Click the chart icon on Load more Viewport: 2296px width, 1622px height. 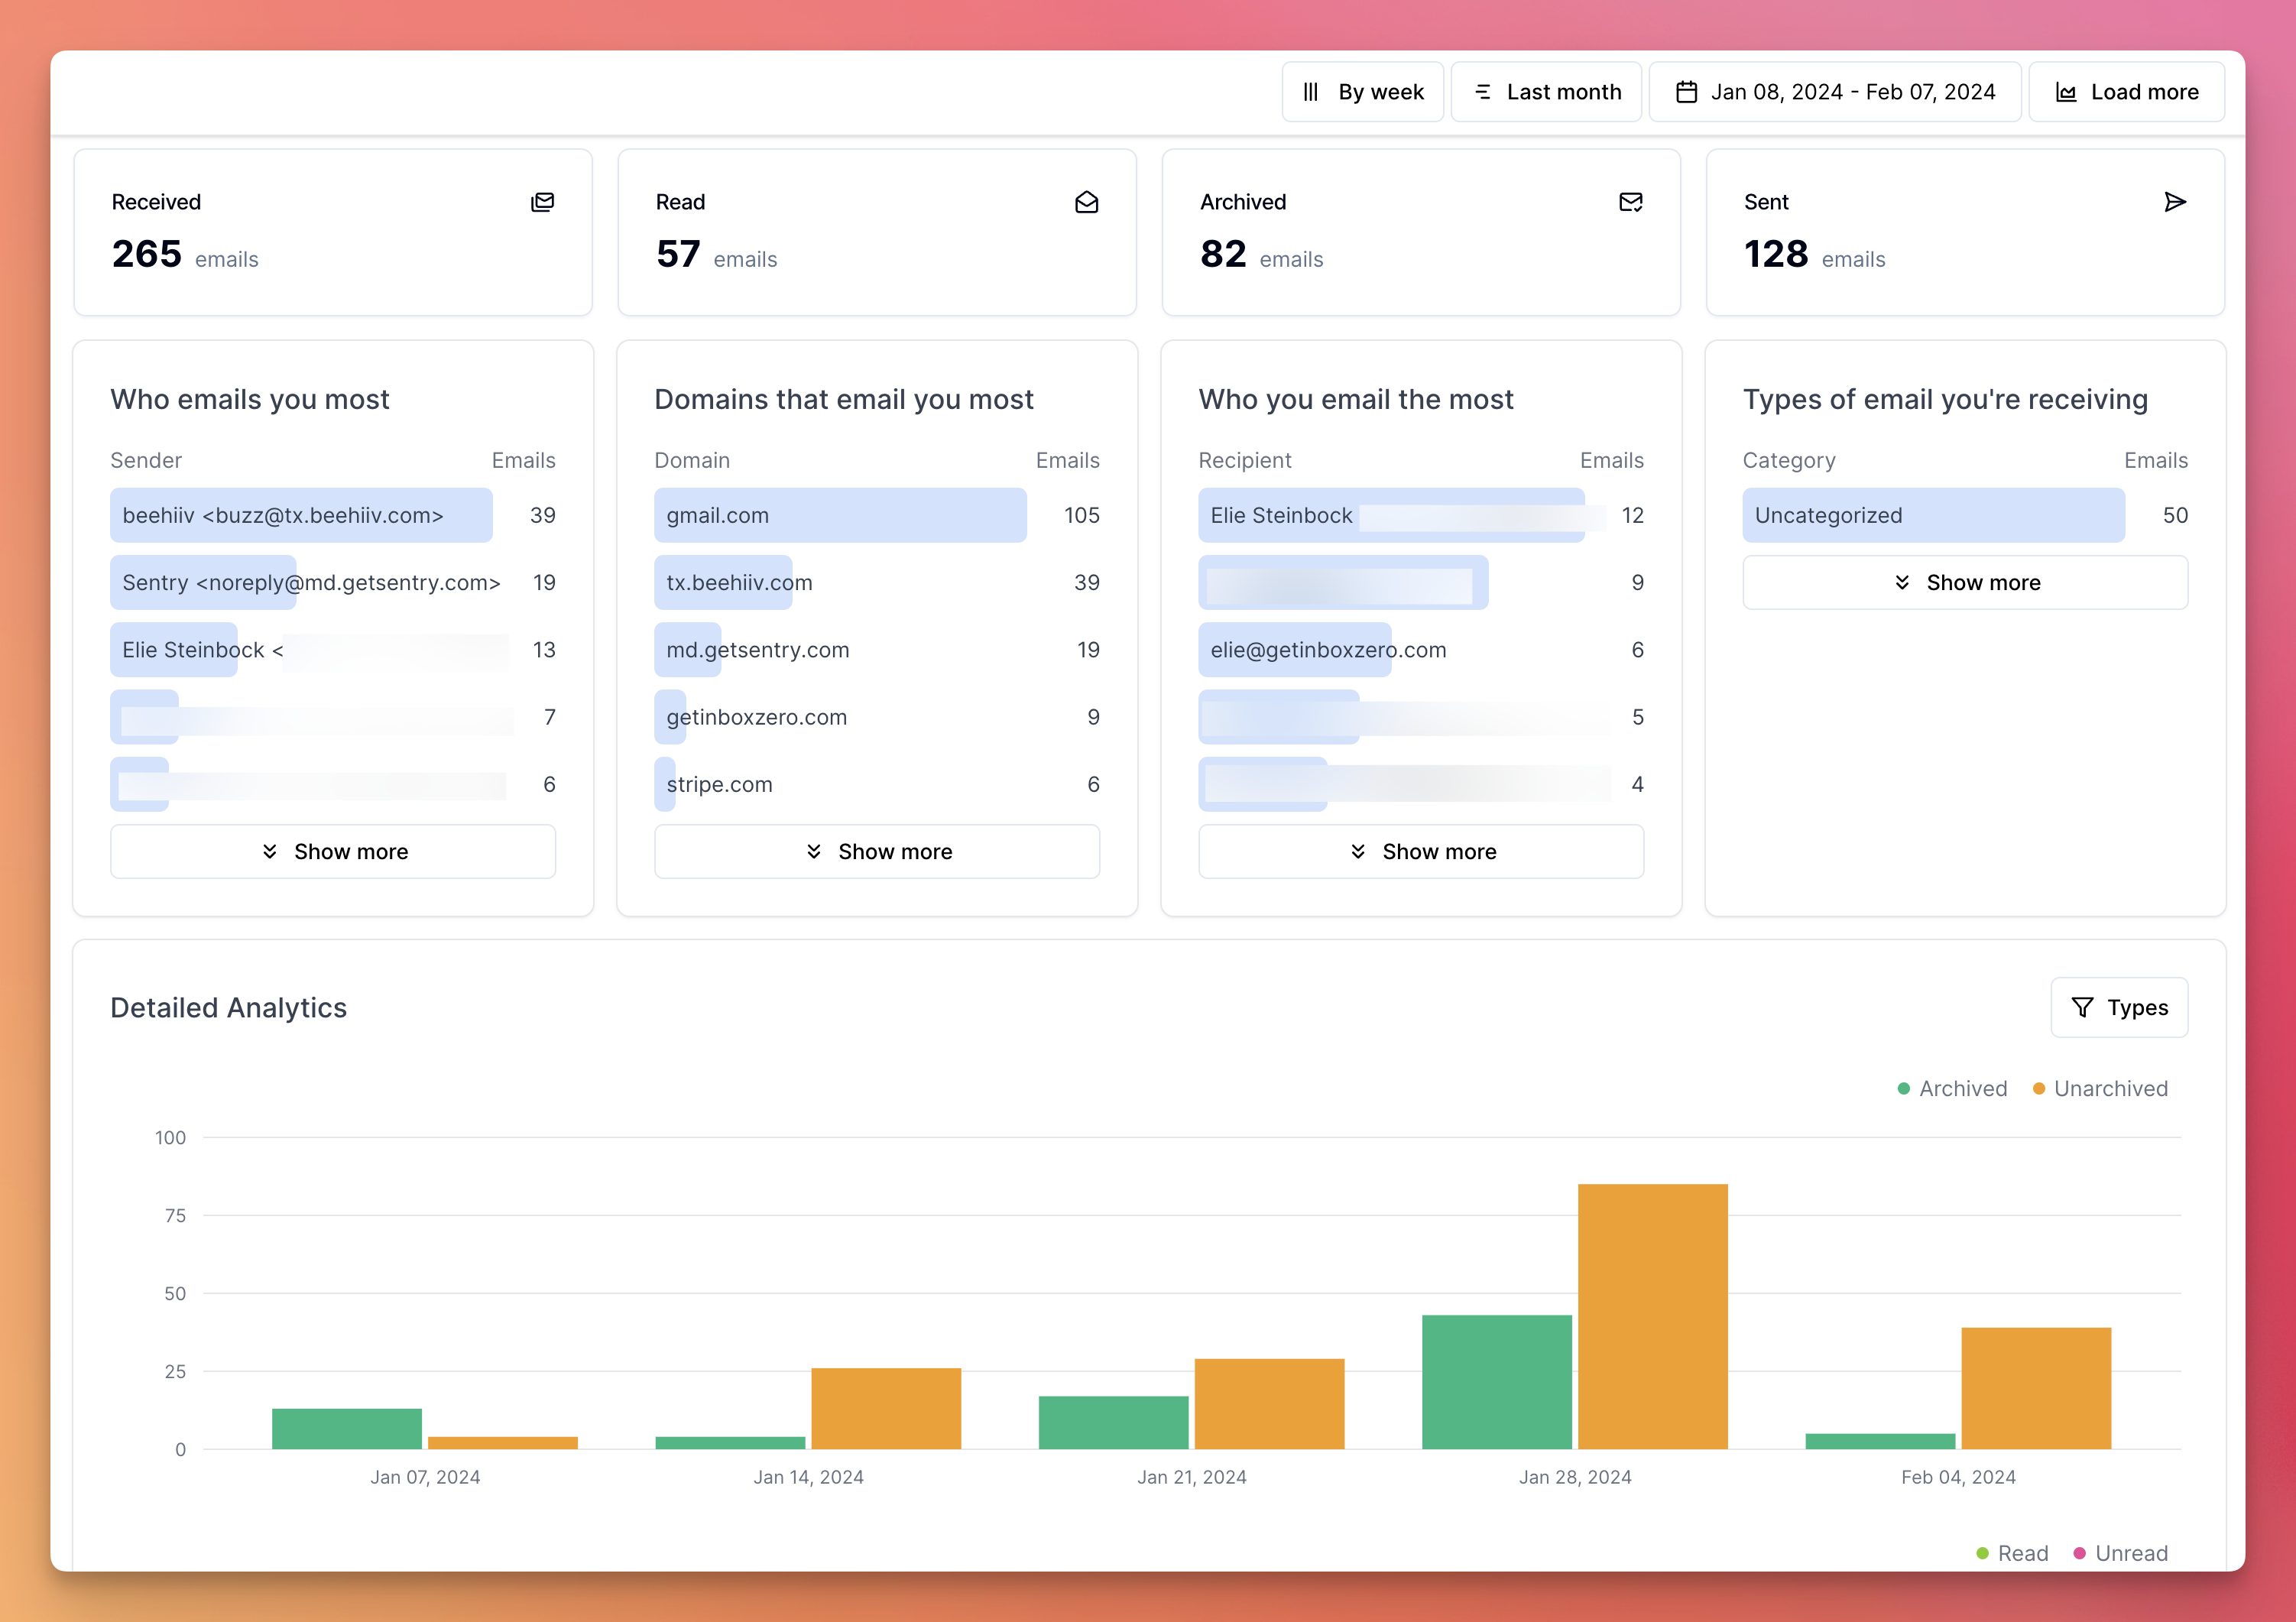click(2066, 92)
